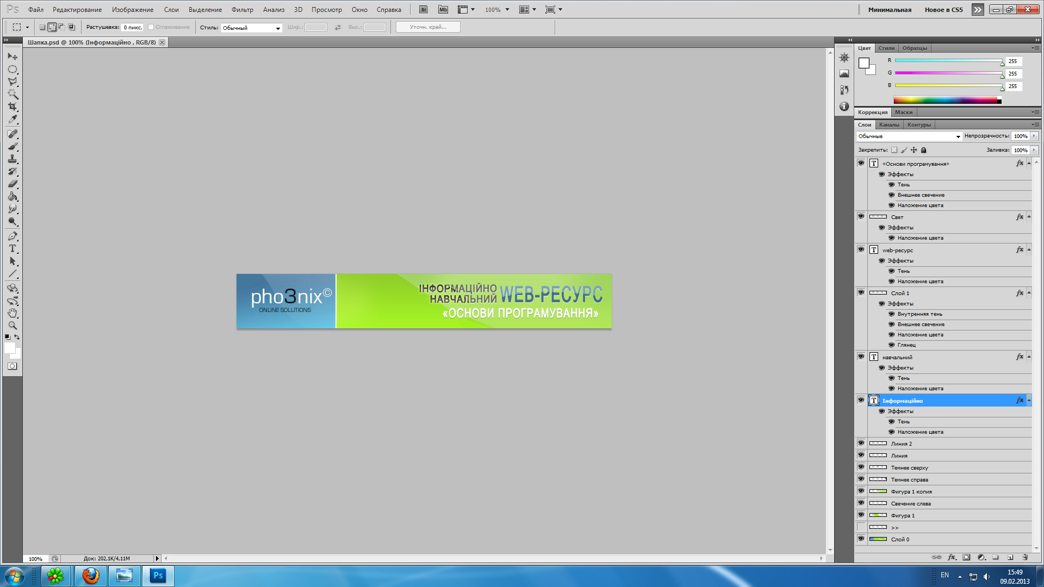1044x587 pixels.
Task: Select the Paint Bucket tool
Action: 12,196
